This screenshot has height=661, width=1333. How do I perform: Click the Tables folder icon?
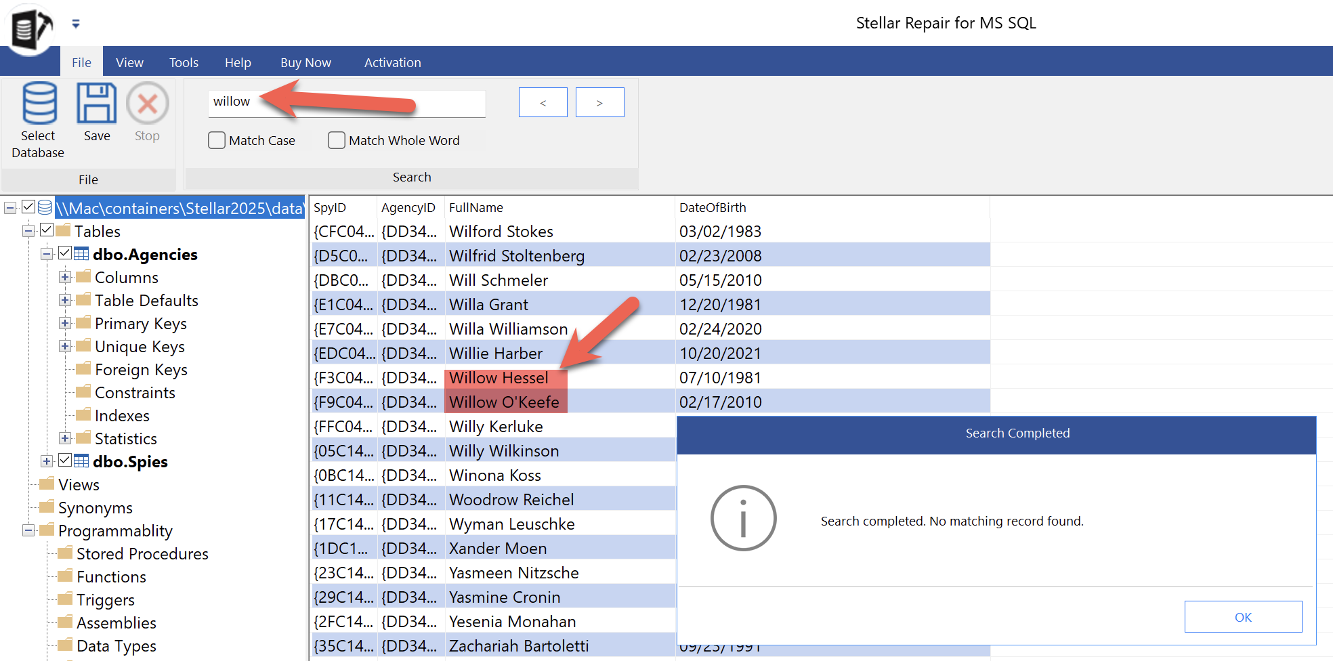pyautogui.click(x=64, y=230)
